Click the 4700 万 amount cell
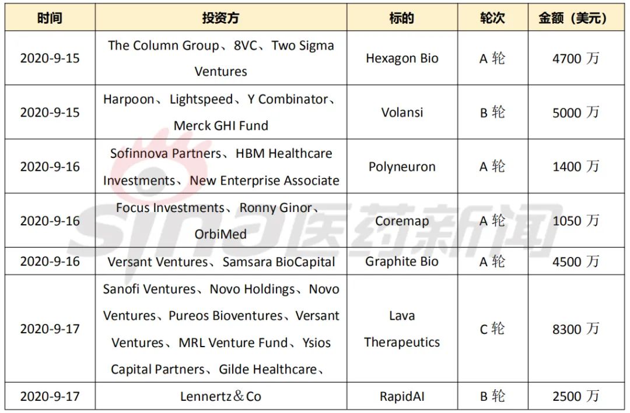 click(576, 58)
